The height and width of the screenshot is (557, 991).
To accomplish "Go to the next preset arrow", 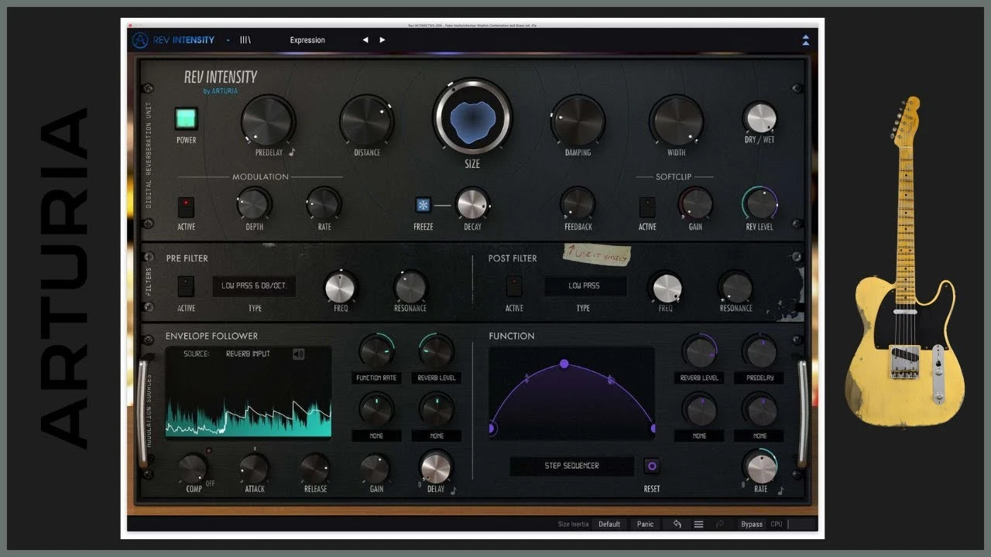I will tap(382, 40).
